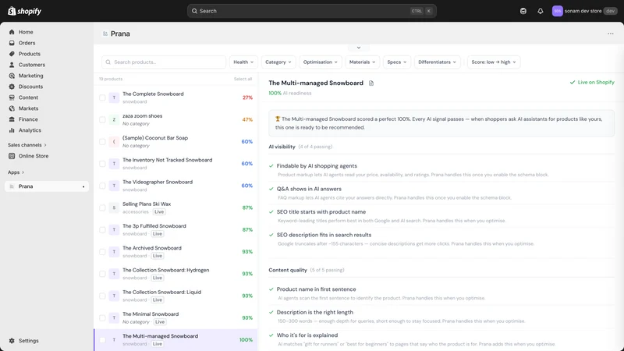Open Customers in the sidebar

tap(32, 65)
